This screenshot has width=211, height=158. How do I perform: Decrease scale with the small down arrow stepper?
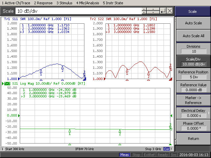pyautogui.click(x=144, y=13)
